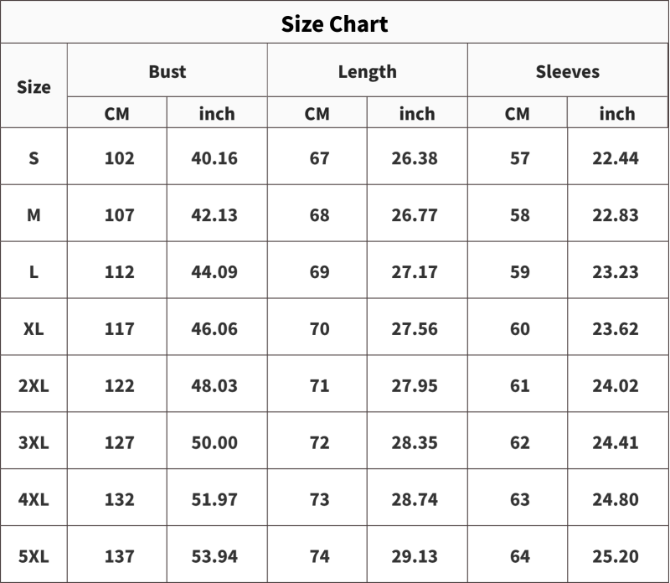Click the Size header cell
The width and height of the screenshot is (670, 583).
[x=33, y=87]
